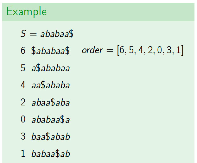Select the rotation string baa$abab
This screenshot has width=197, height=163.
[51, 136]
